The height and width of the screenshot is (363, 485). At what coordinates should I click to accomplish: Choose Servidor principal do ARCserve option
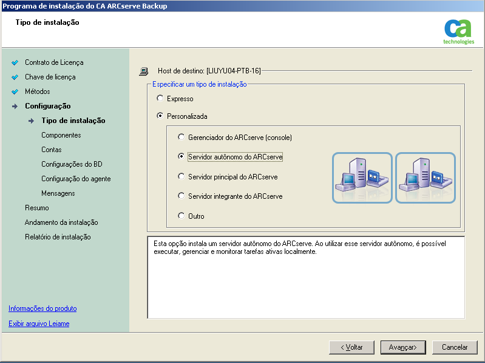tap(181, 176)
